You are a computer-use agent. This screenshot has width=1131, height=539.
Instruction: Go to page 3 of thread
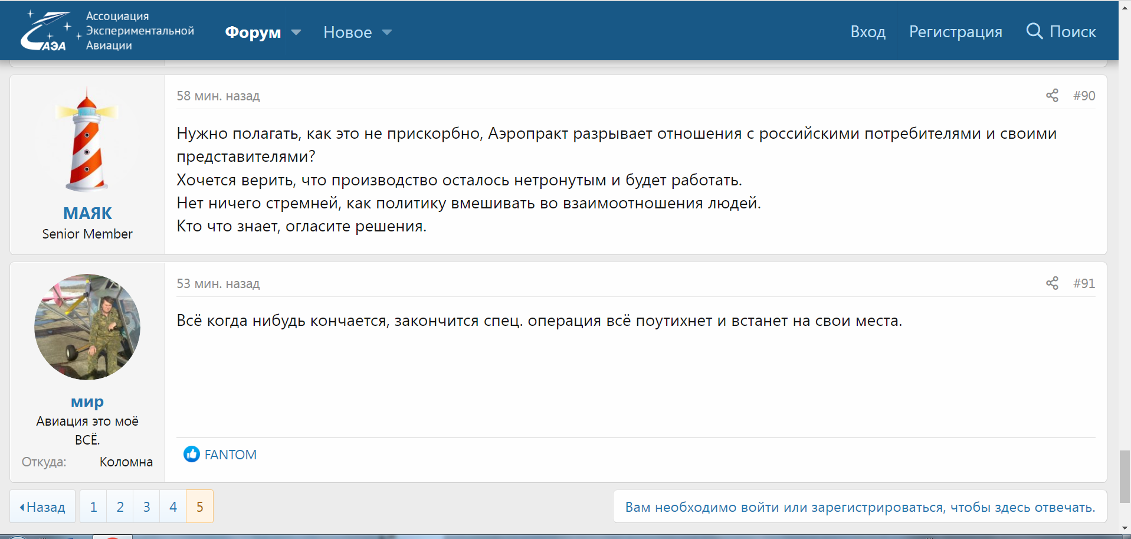146,507
